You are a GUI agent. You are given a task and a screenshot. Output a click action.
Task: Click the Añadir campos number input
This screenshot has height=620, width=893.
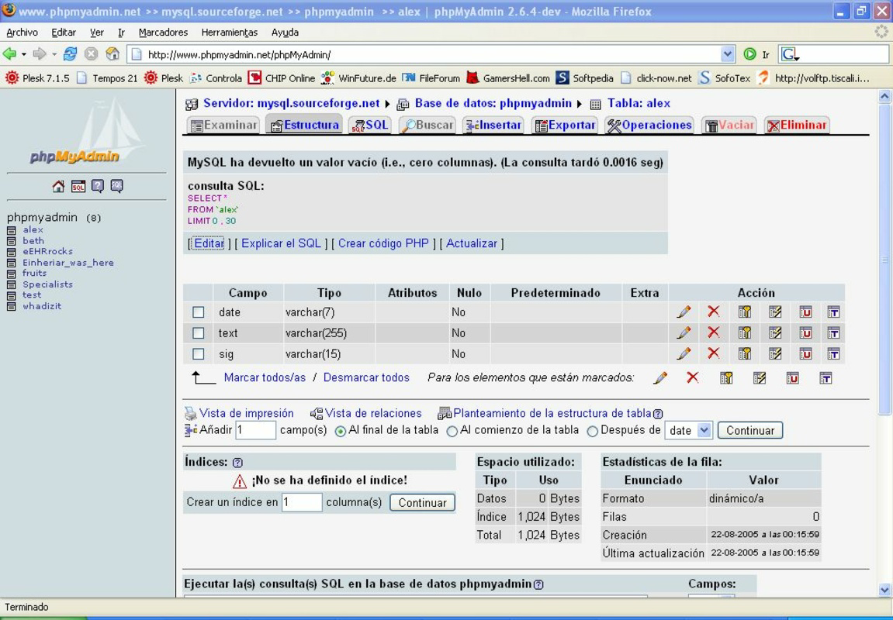[x=256, y=431]
